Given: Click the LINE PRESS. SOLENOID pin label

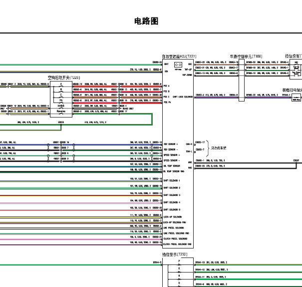Looking at the screenshot, I should click(174, 228).
